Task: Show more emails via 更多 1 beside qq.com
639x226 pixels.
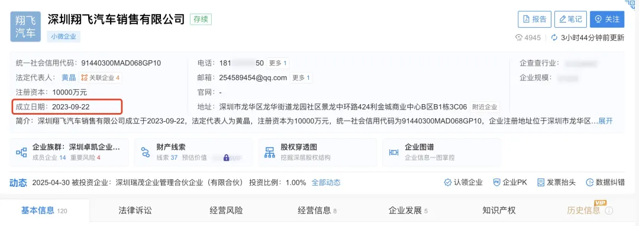Action: [301, 78]
